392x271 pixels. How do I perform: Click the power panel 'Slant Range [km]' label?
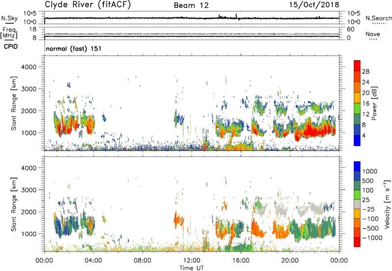click(x=14, y=103)
